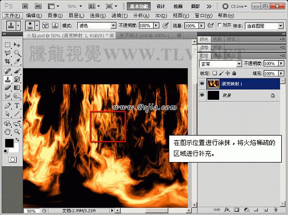Select the Gradient tool
This screenshot has height=215, width=288.
coord(17,88)
